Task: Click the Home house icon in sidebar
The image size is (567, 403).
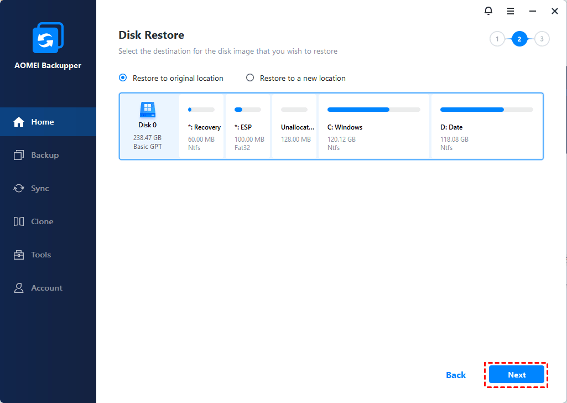Action: tap(19, 122)
